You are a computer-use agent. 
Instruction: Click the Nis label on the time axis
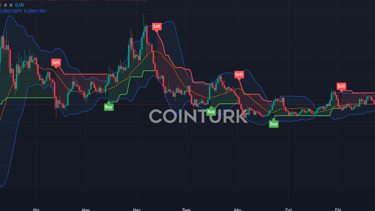[x=36, y=209]
